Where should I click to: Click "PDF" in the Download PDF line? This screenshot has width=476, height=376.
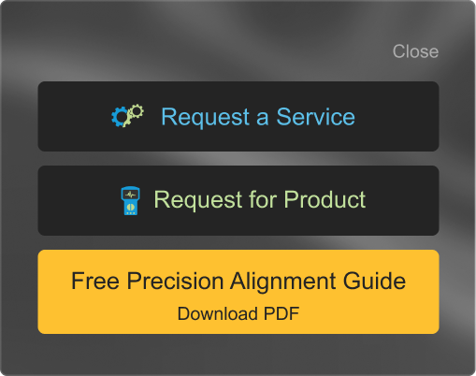pos(281,313)
